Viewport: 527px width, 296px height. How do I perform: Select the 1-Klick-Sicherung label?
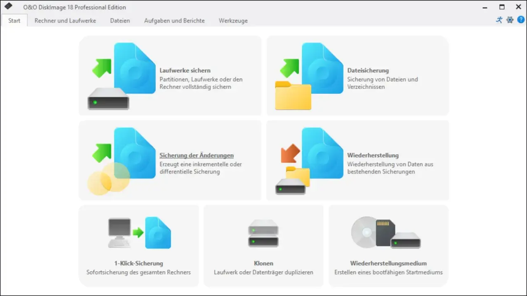click(139, 263)
